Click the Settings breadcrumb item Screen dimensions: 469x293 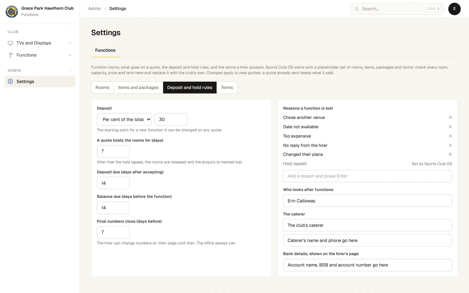point(118,8)
